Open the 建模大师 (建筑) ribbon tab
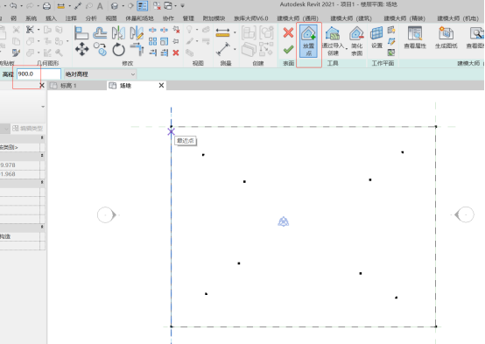 coord(351,18)
